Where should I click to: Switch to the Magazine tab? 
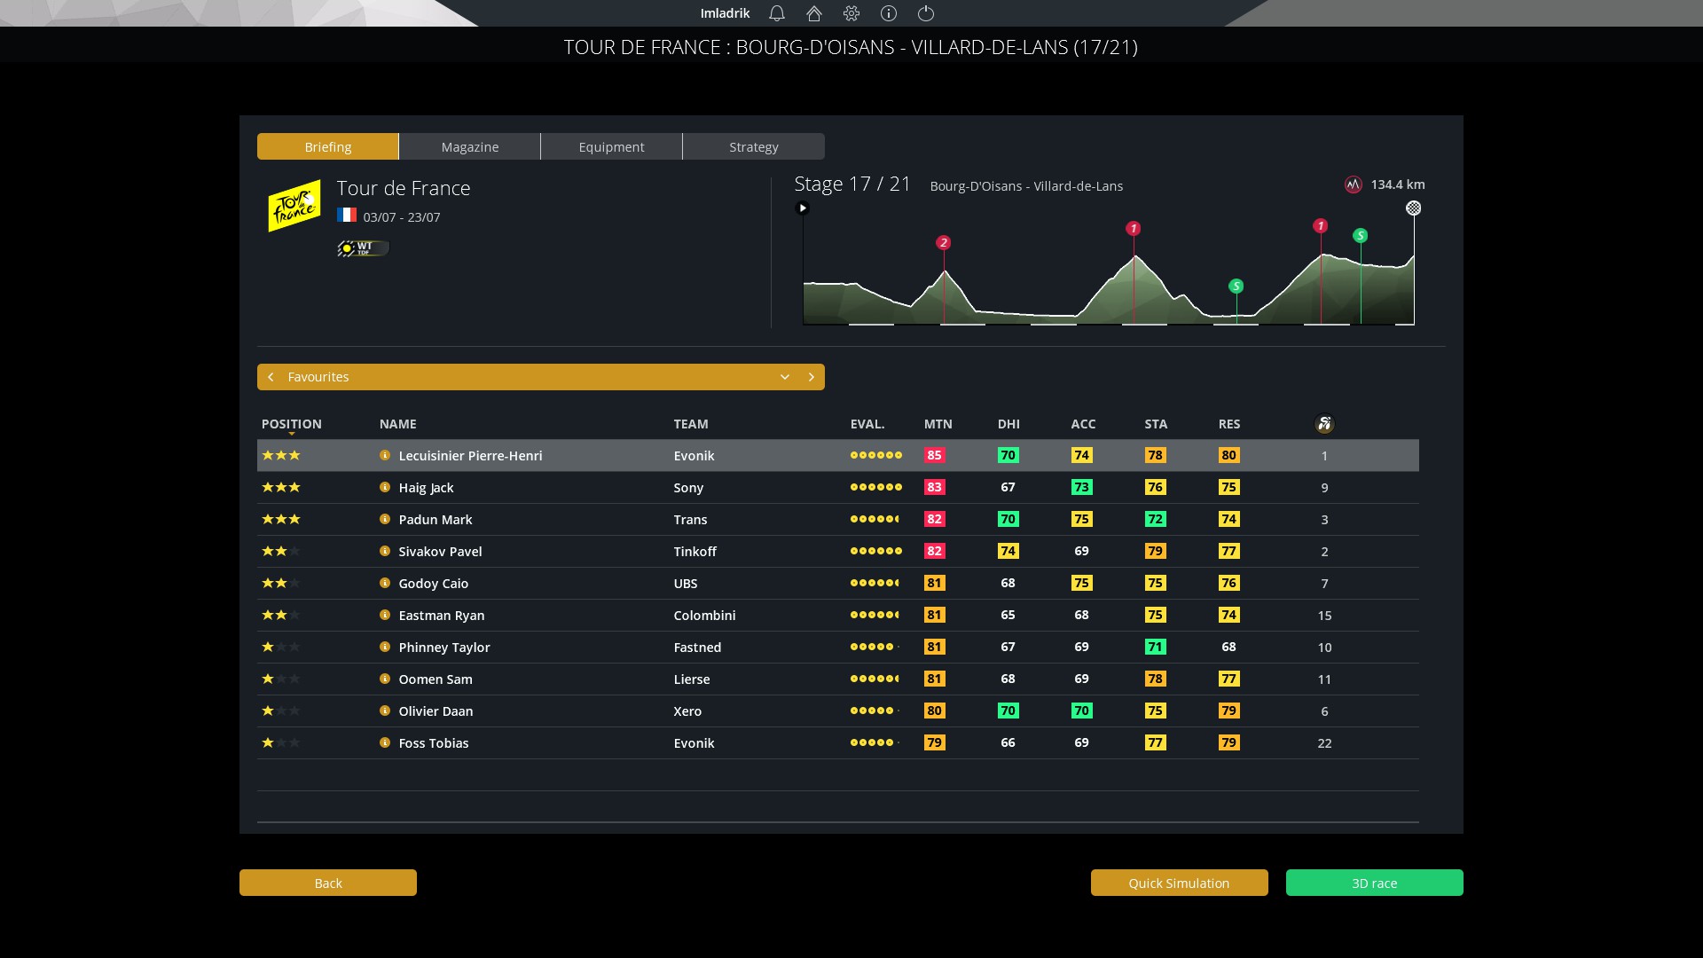(470, 147)
